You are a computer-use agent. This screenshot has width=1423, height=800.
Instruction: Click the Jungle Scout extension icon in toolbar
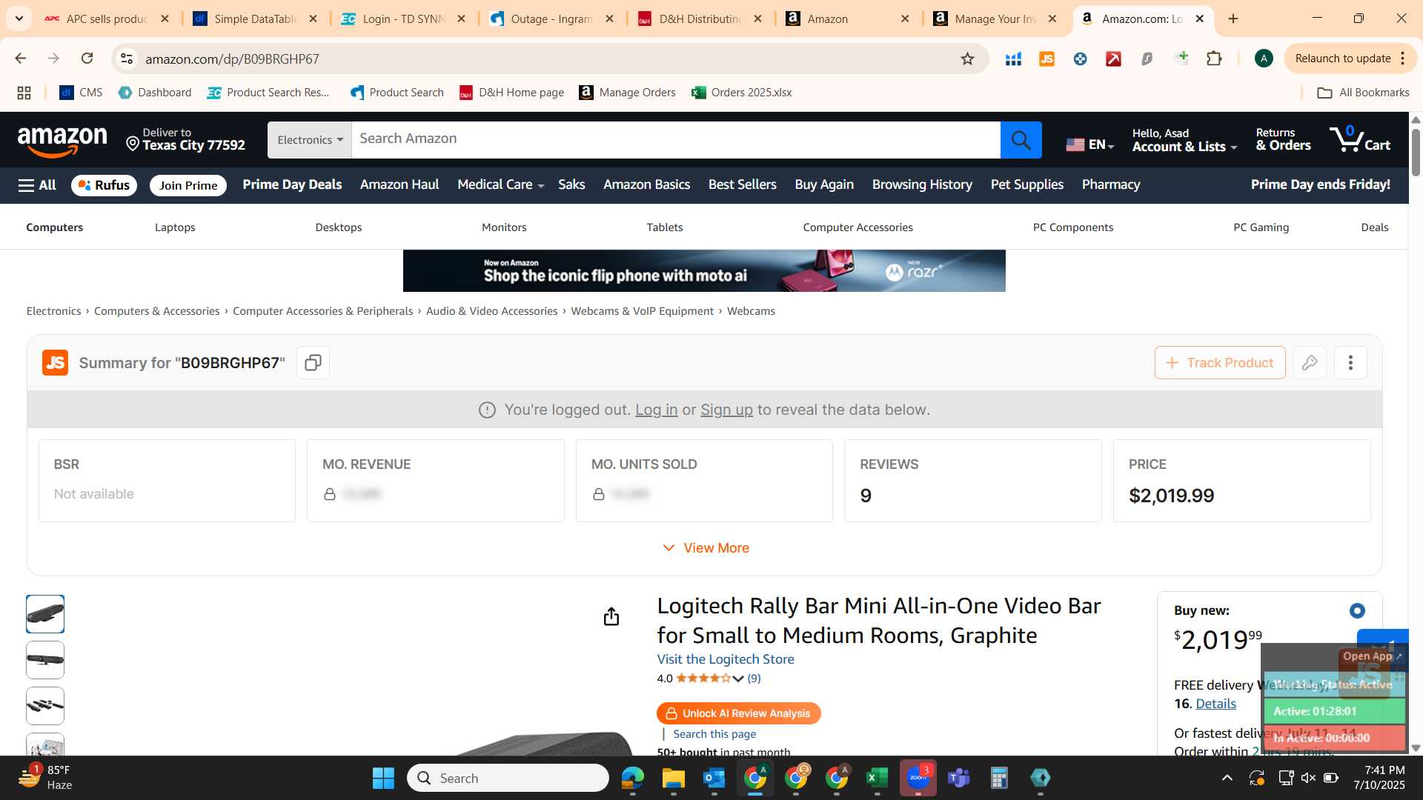[1046, 59]
